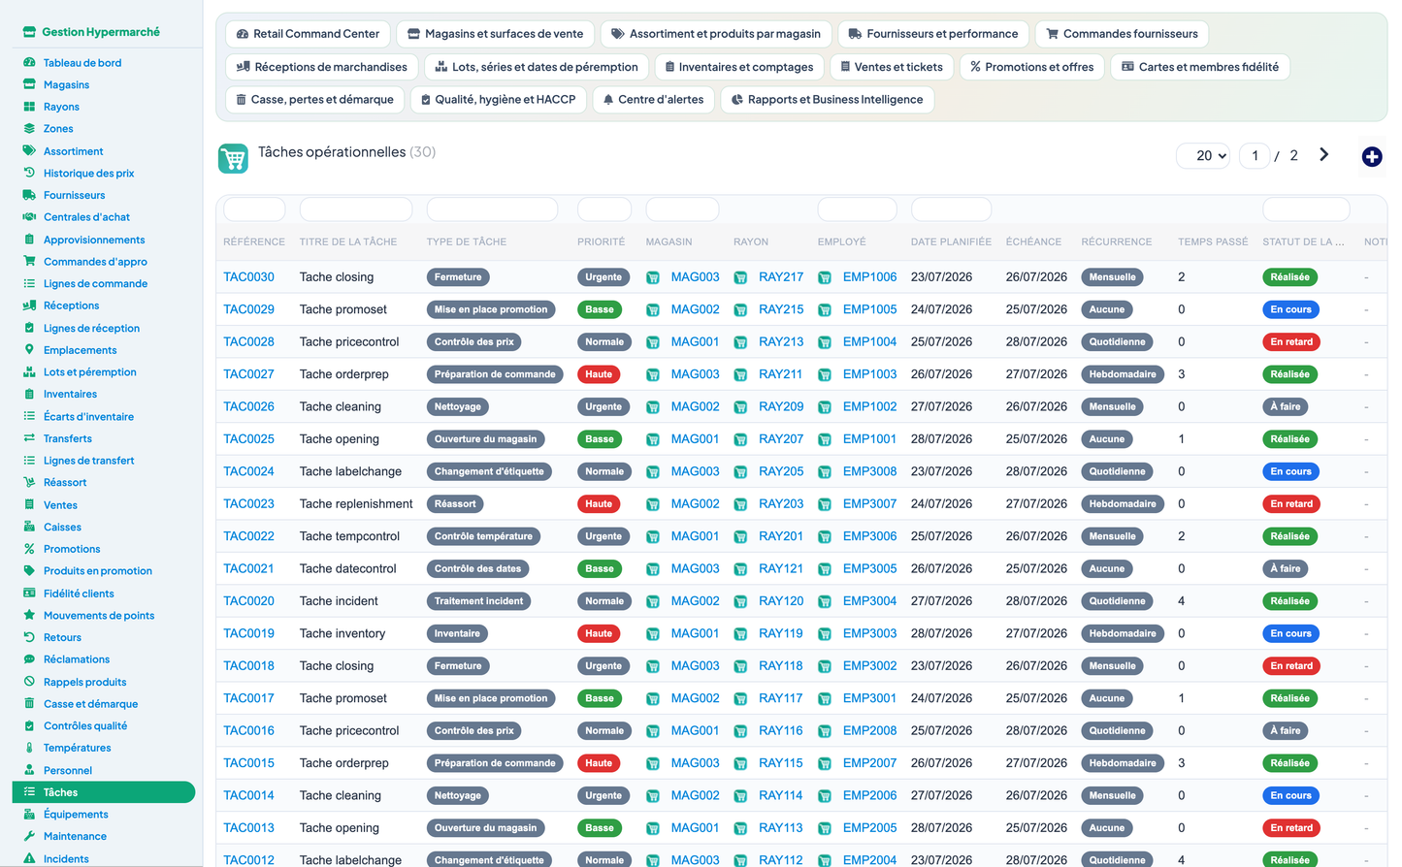Click the Haute priority badge of TAC0023

coord(599,504)
